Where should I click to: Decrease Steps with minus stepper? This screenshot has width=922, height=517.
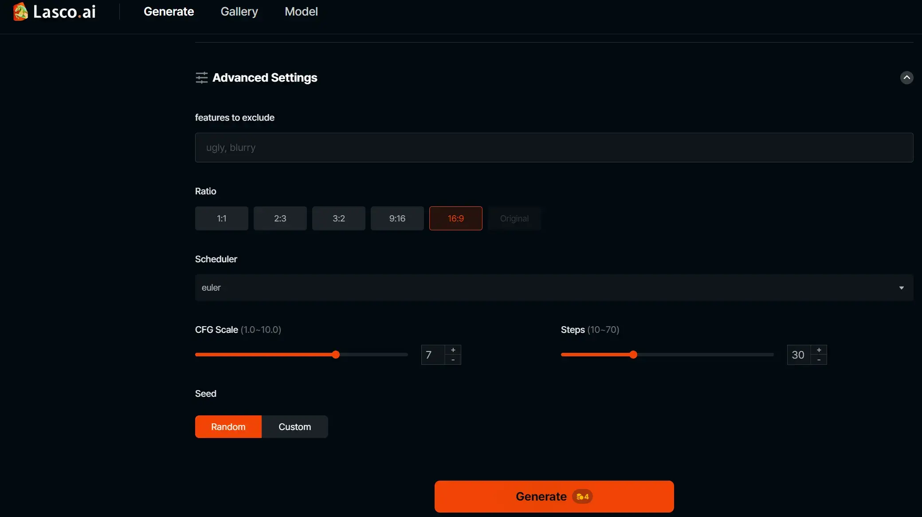coord(819,360)
